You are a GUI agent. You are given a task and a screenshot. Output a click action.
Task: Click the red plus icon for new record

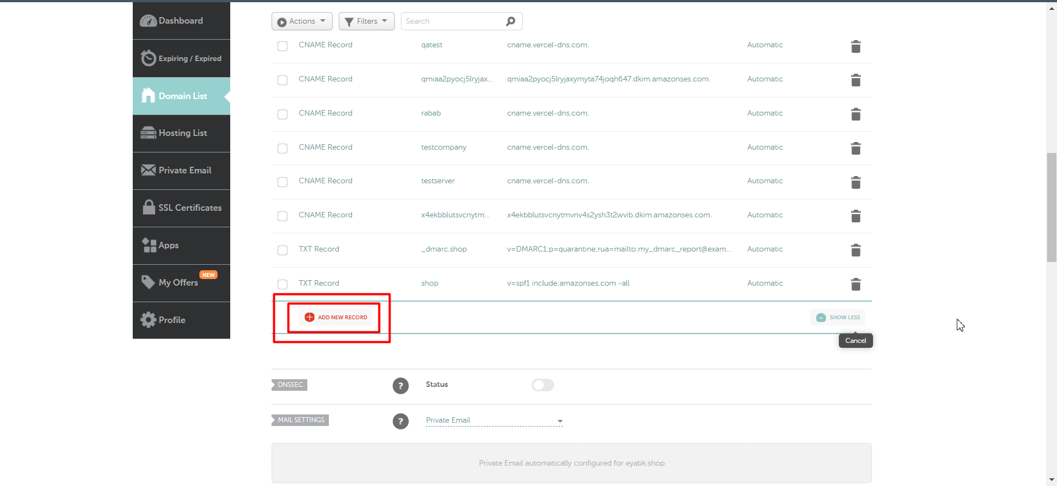click(310, 317)
